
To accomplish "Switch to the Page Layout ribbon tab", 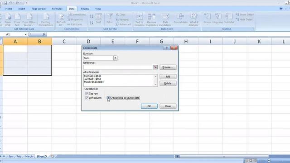I will [39, 9].
